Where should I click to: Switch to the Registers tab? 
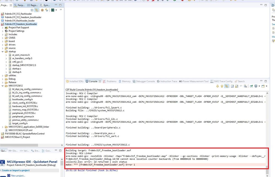(33, 5)
